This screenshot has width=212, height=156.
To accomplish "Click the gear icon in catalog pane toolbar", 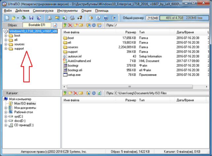I will point(94,93).
